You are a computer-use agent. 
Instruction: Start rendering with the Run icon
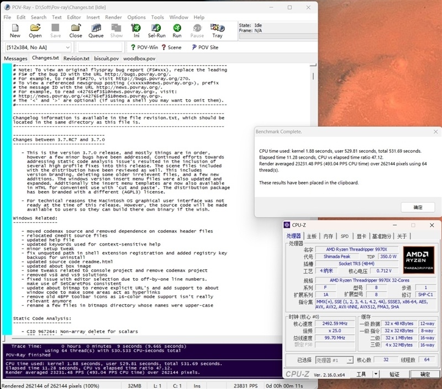[177, 30]
